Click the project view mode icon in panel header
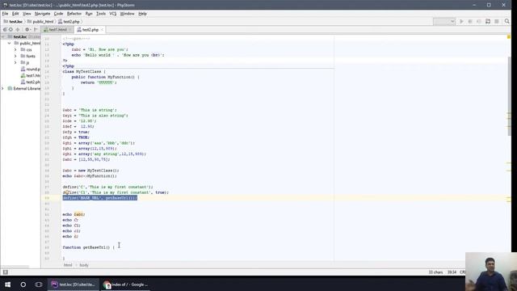 pyautogui.click(x=5, y=30)
